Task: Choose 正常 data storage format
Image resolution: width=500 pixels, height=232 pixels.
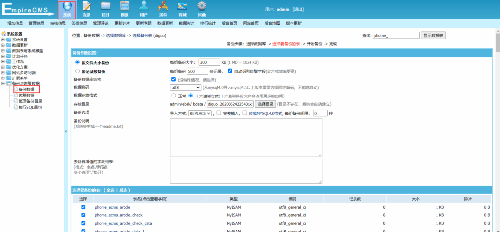Action: coord(173,96)
